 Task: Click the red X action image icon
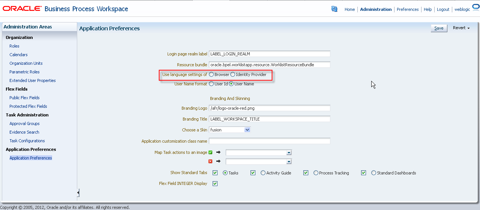(x=210, y=161)
